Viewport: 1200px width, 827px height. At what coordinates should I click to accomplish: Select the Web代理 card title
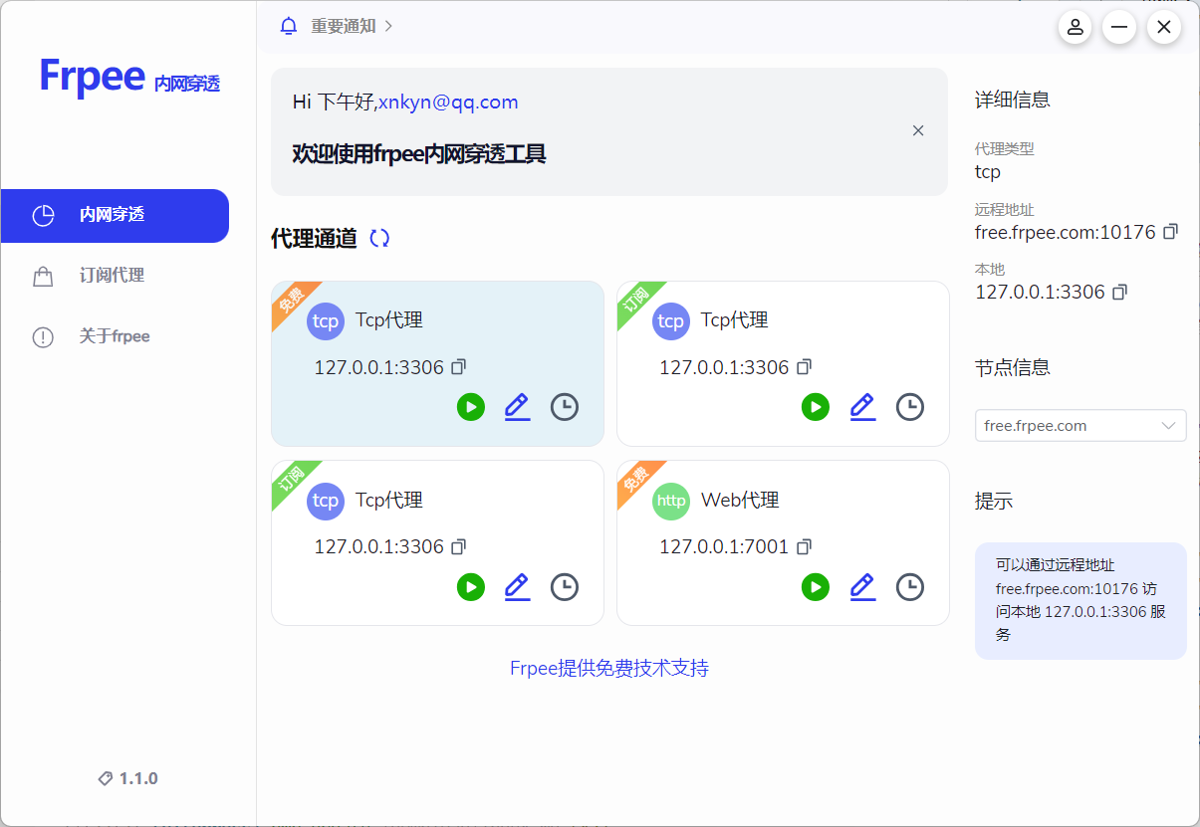pyautogui.click(x=740, y=500)
